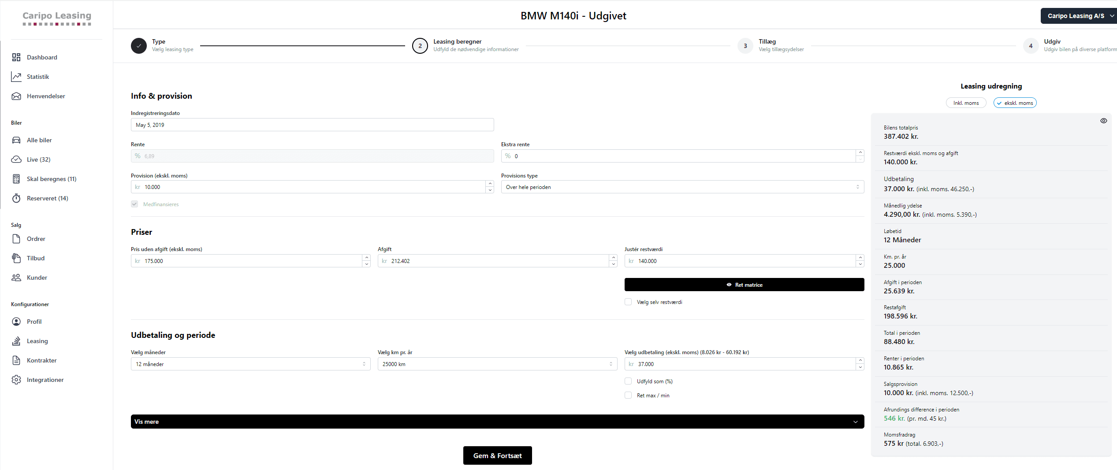
Task: Increase the Provision amount stepper
Action: [x=490, y=184]
